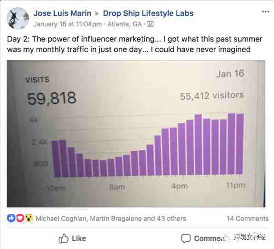Click the Atlanta, GA location link
The image size is (274, 249).
[125, 24]
